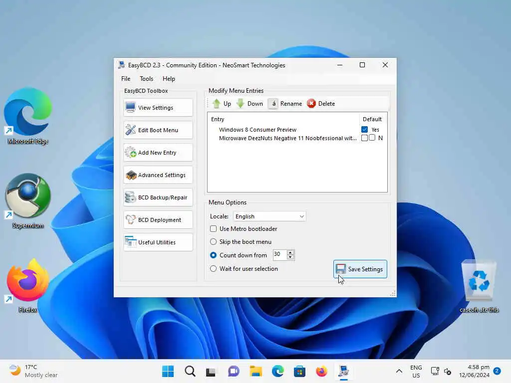Click the Rename entry icon
The height and width of the screenshot is (383, 511).
273,104
